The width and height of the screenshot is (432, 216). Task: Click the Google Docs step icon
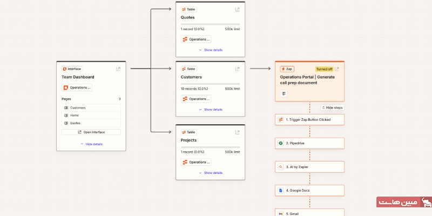coord(281,190)
